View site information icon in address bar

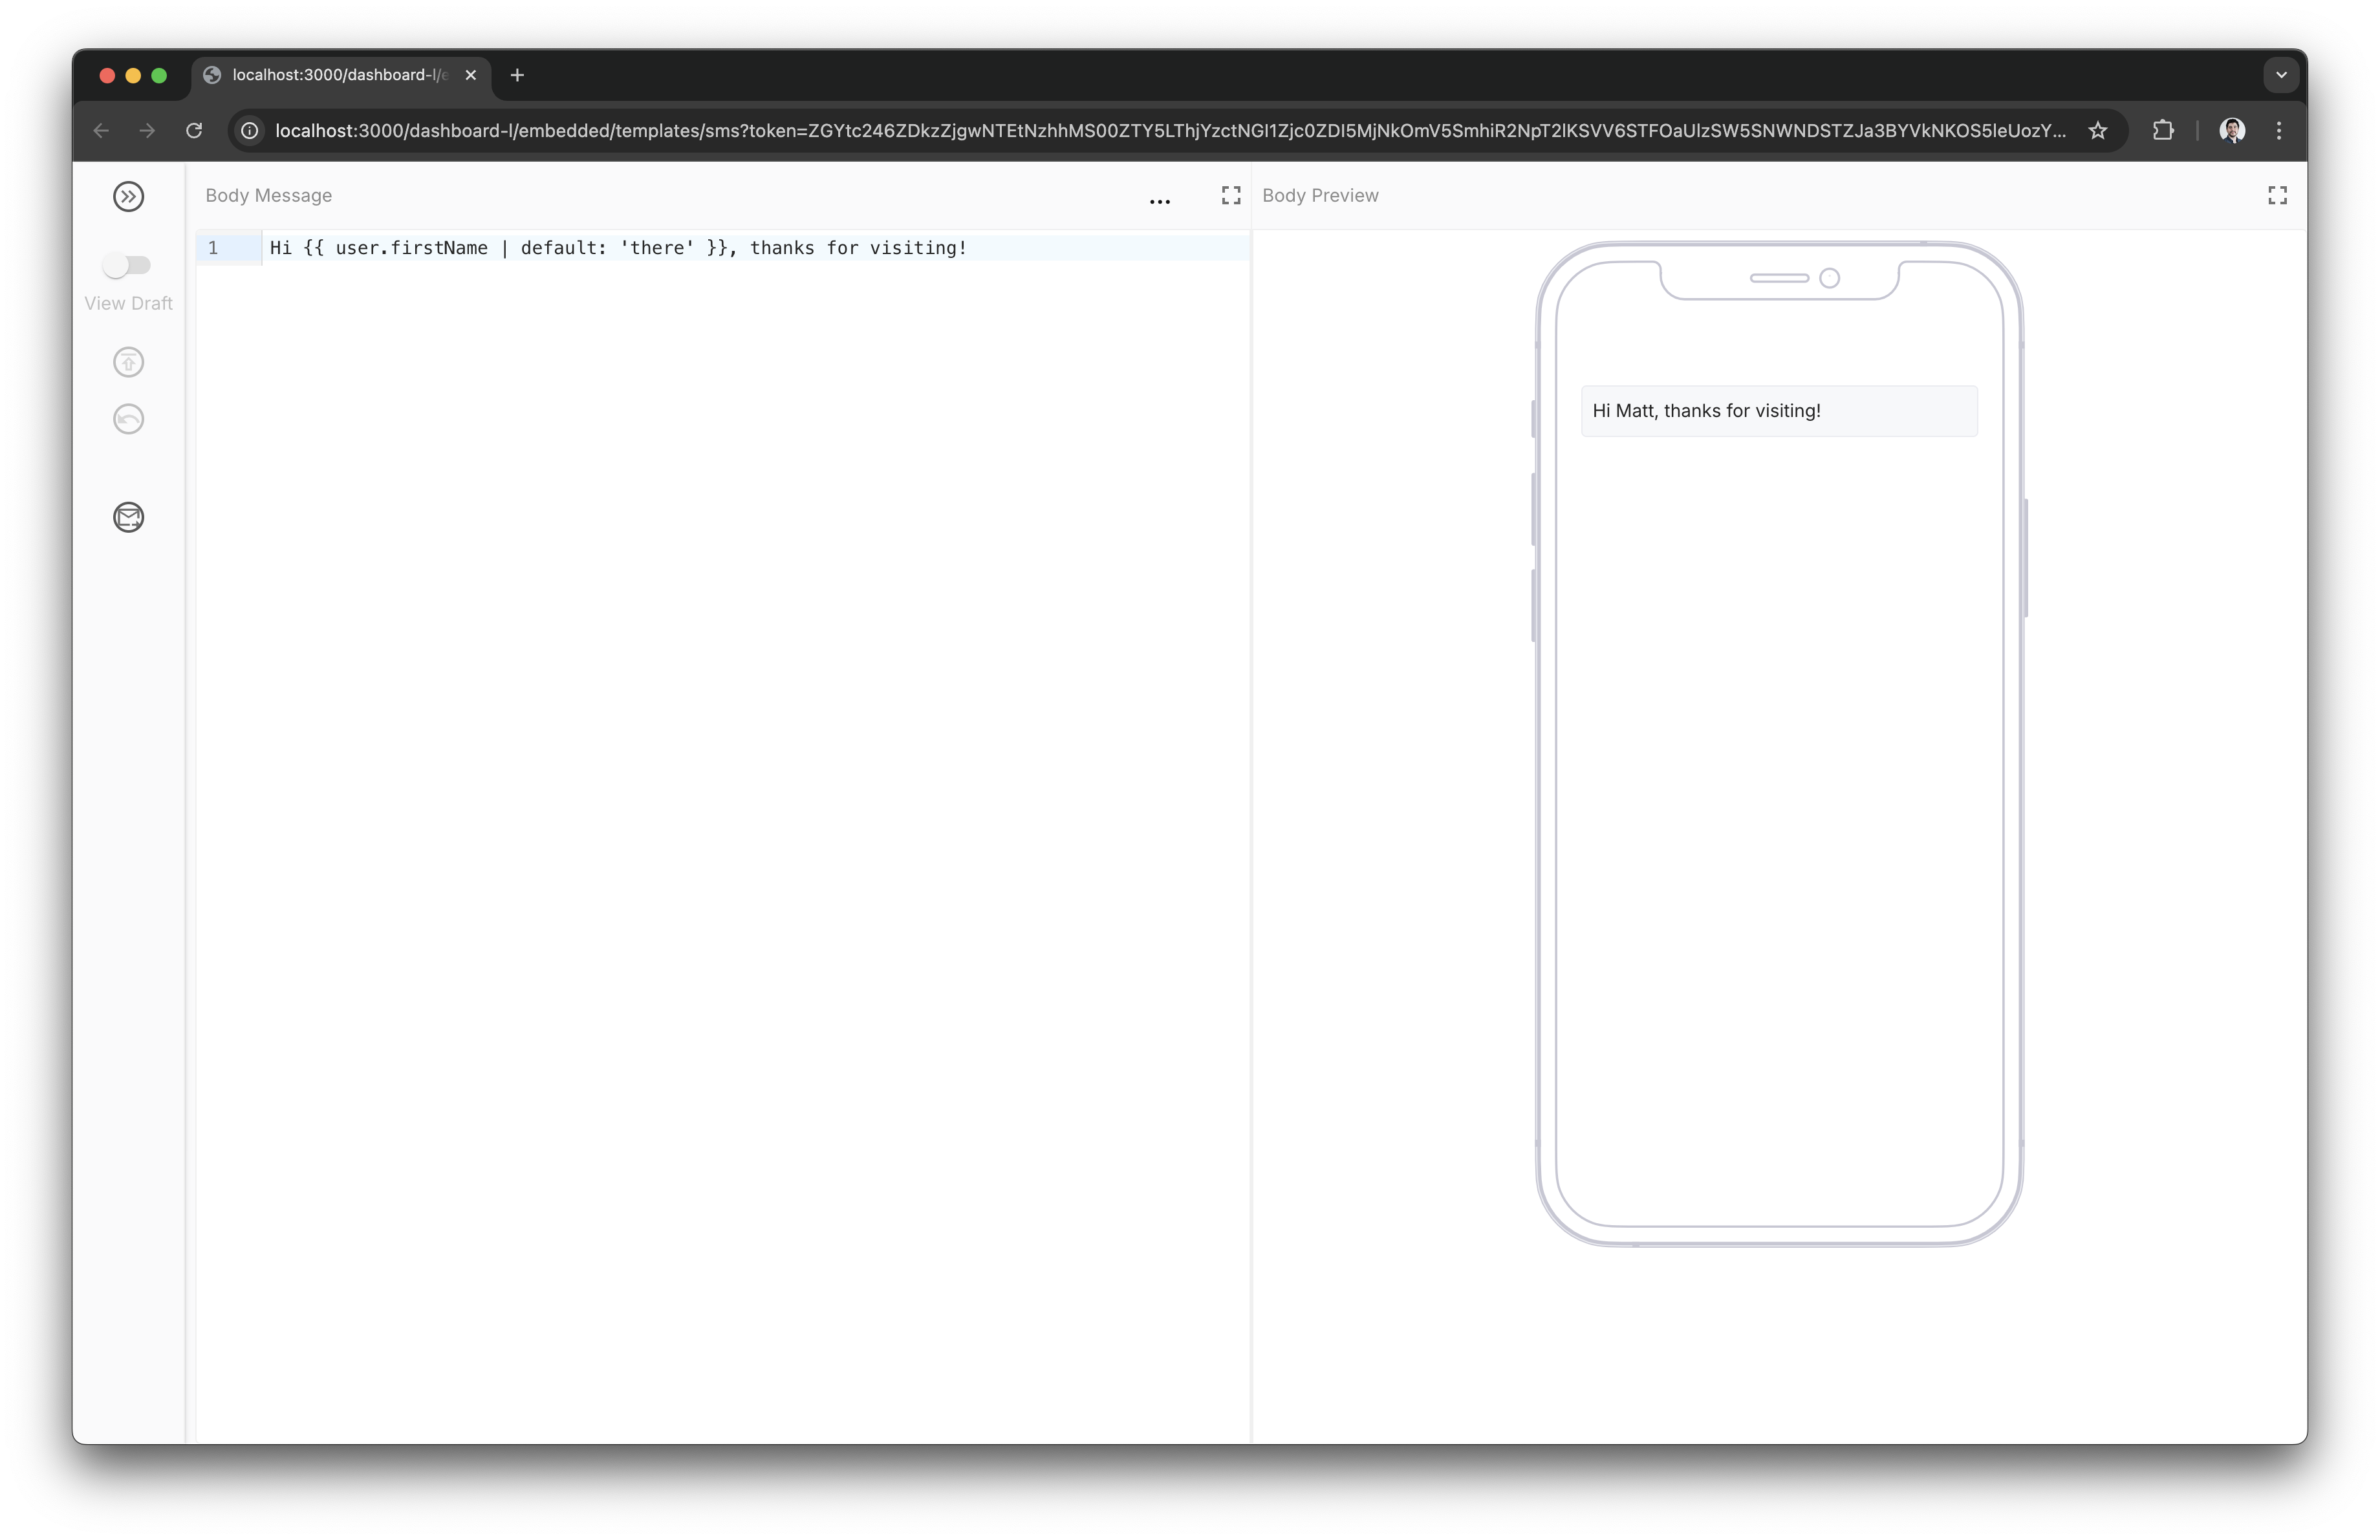point(250,131)
